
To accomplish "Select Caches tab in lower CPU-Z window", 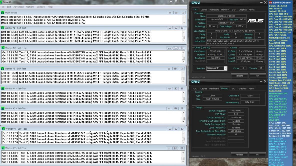I will coord(204,88).
